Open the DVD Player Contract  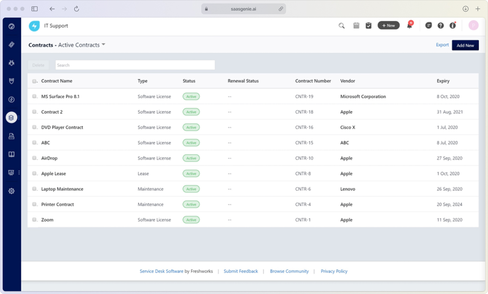pos(62,127)
